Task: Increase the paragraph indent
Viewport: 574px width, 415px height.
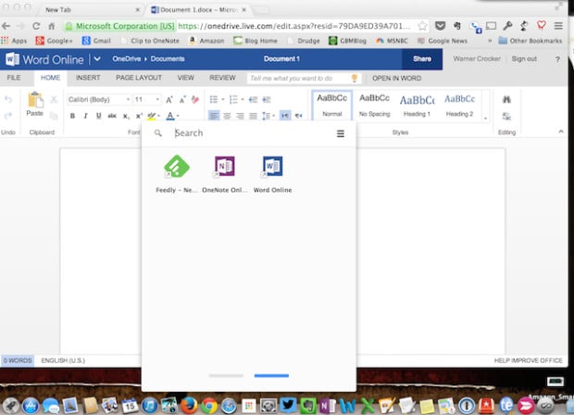Action: (x=267, y=99)
